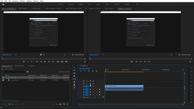Mark In in Source monitor
This screenshot has height=109, width=194.
coord(28,61)
